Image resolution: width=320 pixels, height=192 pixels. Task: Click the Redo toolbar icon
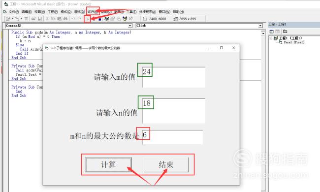[x=79, y=19]
